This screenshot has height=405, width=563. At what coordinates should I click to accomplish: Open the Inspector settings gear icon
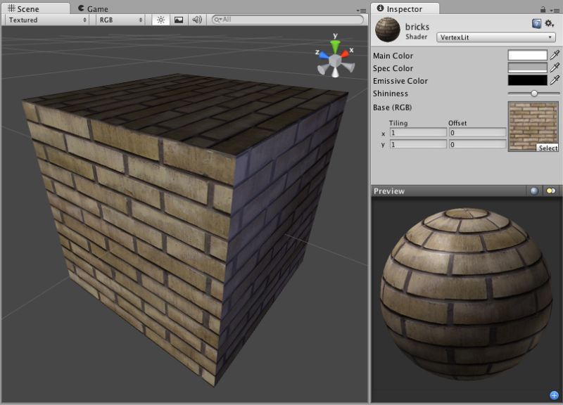pos(548,22)
